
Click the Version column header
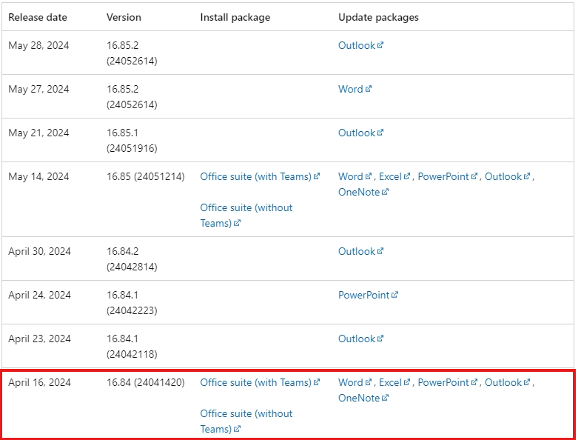click(124, 18)
